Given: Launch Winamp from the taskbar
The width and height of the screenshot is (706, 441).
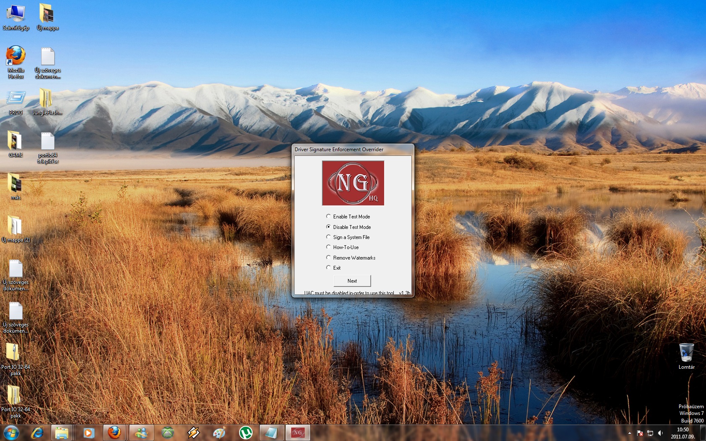Looking at the screenshot, I should (x=193, y=433).
